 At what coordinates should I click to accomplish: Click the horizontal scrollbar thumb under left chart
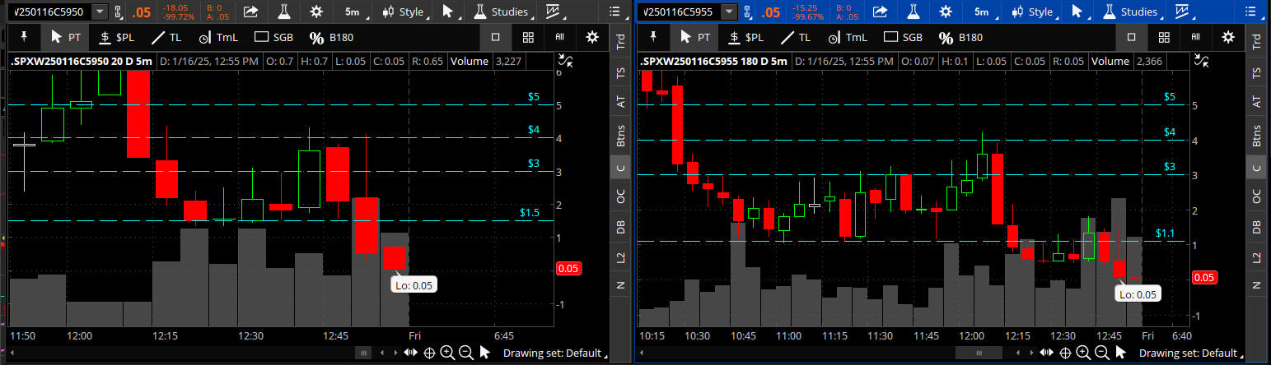[x=362, y=353]
